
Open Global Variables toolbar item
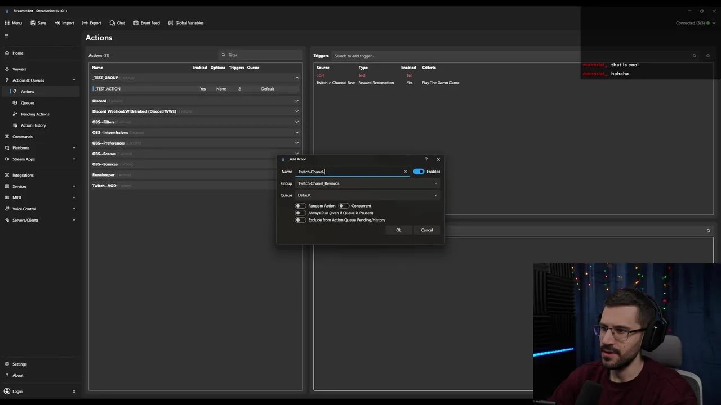tap(186, 23)
